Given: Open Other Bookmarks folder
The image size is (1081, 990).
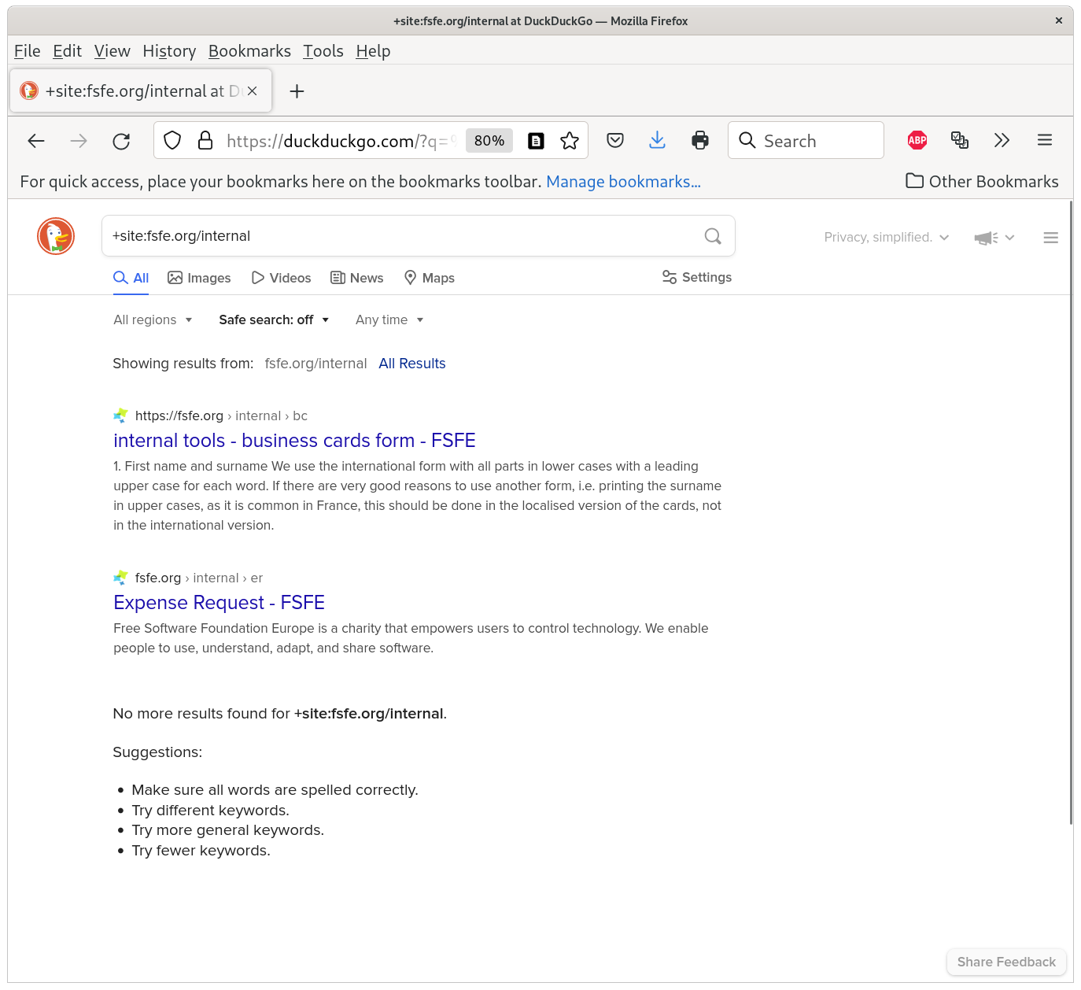Looking at the screenshot, I should (982, 182).
